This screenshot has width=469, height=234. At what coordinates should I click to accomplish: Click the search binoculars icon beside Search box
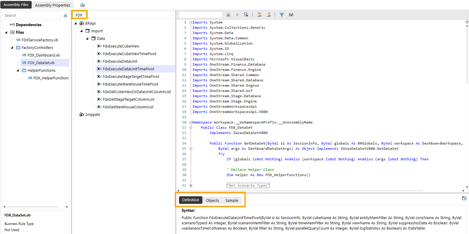pos(66,15)
